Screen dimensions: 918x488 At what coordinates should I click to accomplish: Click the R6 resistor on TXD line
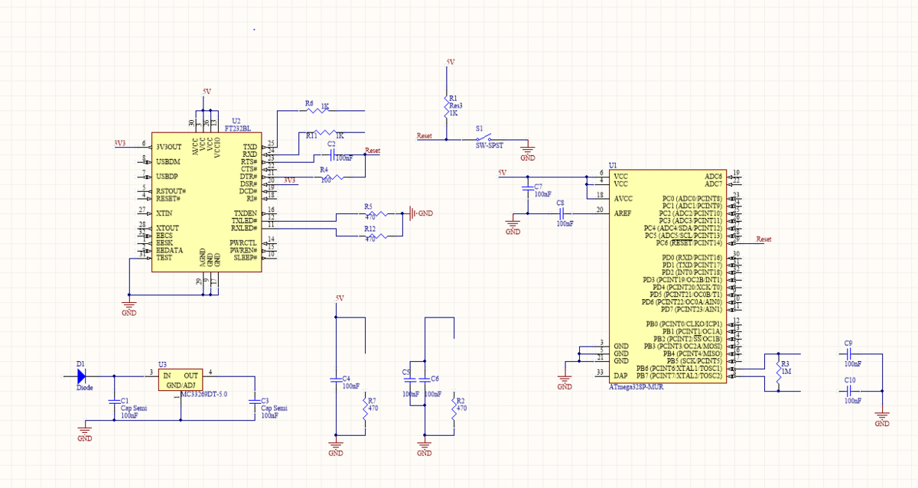[318, 111]
